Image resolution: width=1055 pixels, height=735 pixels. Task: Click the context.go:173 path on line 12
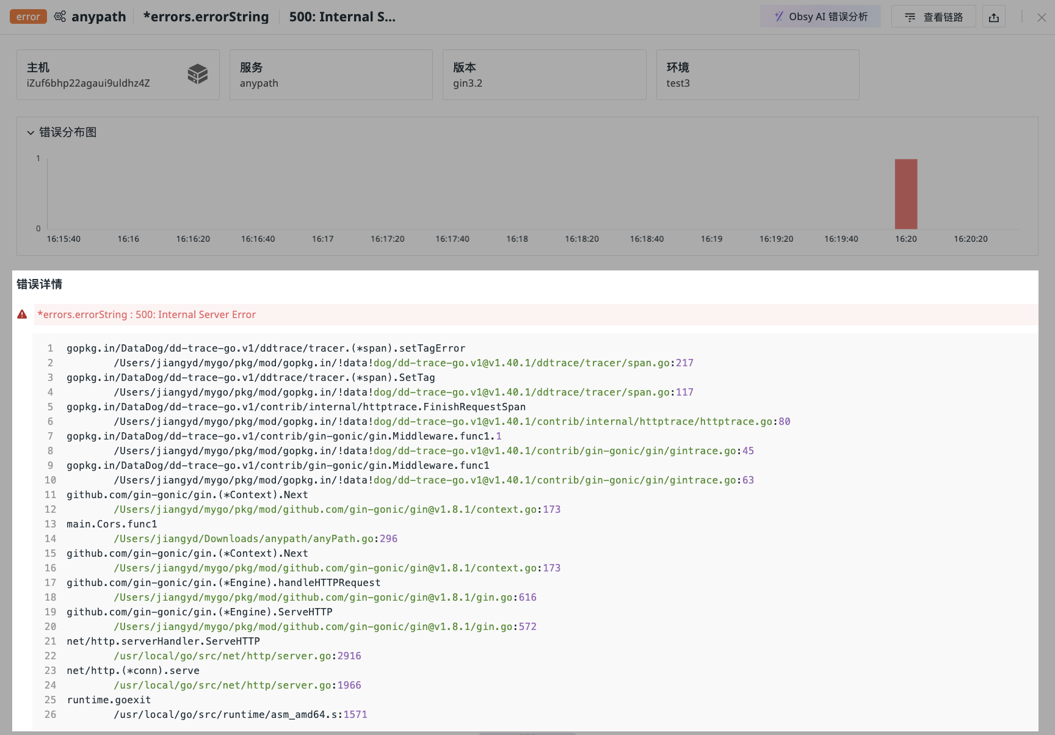point(337,509)
